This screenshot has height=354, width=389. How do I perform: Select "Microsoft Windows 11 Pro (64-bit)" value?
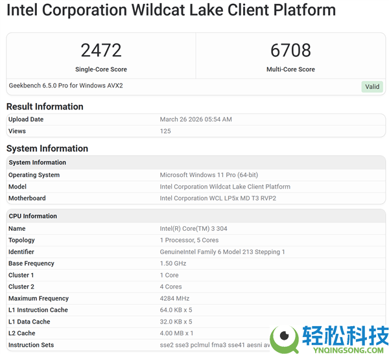click(209, 175)
